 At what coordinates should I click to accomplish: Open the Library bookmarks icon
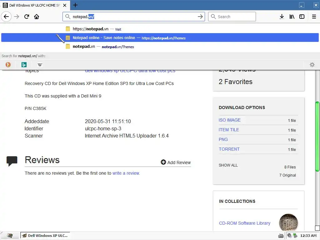point(292,17)
